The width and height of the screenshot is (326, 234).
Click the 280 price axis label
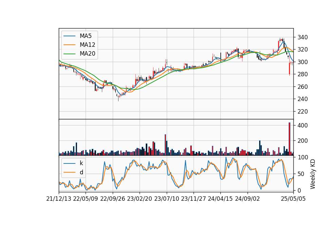pos(303,74)
